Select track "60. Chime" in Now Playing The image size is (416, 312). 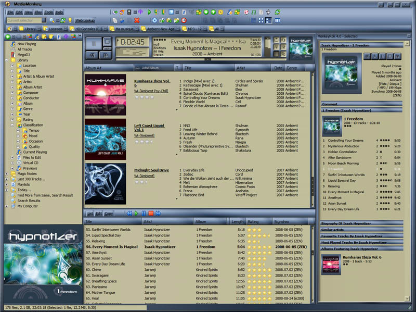point(197,270)
